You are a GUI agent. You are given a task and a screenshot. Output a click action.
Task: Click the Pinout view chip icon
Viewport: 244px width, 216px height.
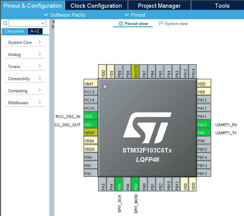tap(121, 24)
